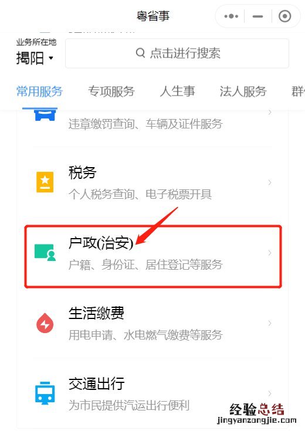Click the search magnifier icon

140,53
